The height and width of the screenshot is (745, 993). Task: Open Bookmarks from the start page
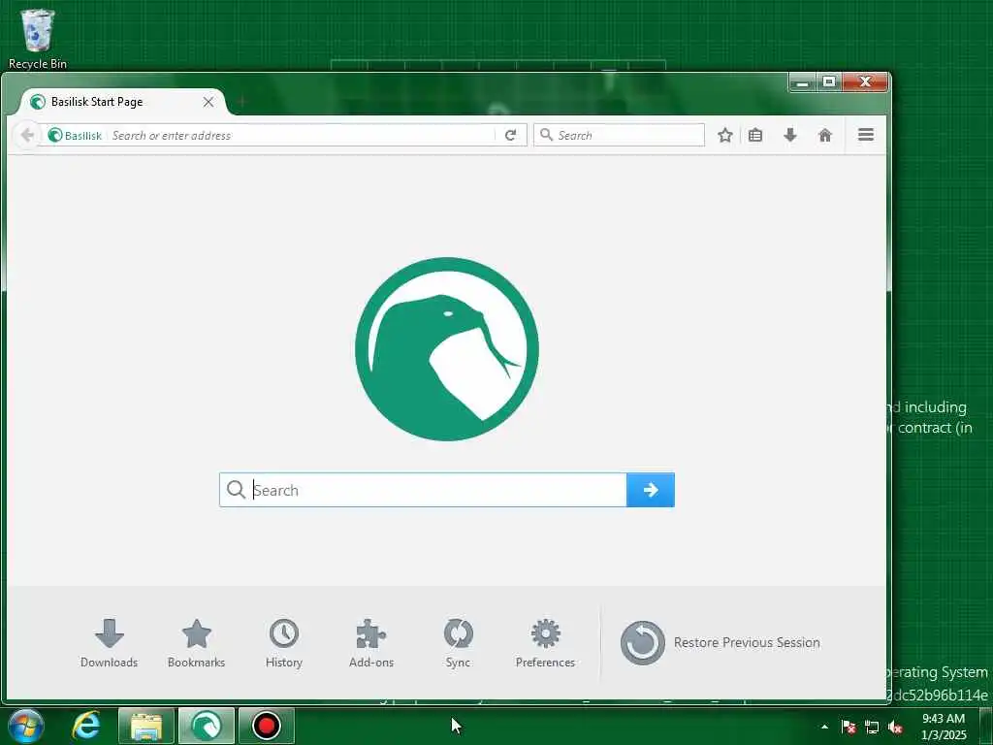click(x=196, y=643)
